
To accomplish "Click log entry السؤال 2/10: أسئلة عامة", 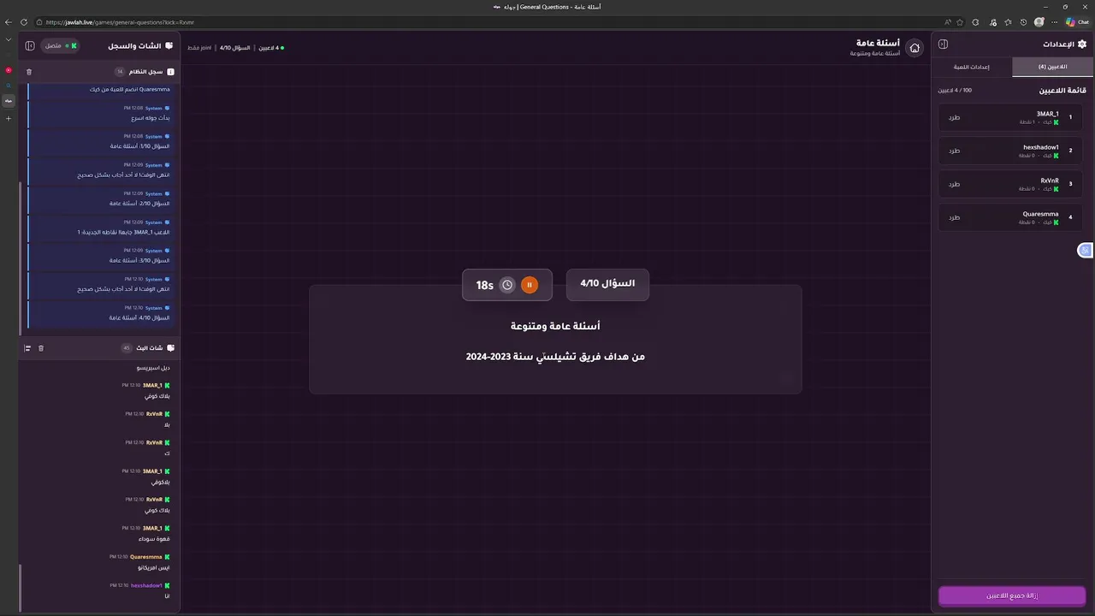I will tap(139, 204).
